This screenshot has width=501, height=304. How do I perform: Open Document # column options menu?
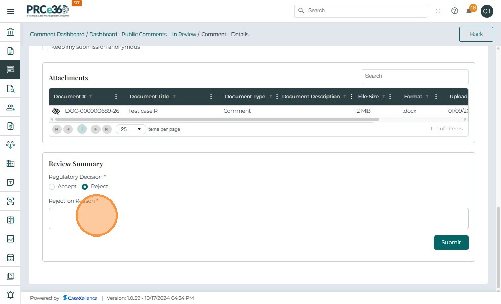pos(116,97)
